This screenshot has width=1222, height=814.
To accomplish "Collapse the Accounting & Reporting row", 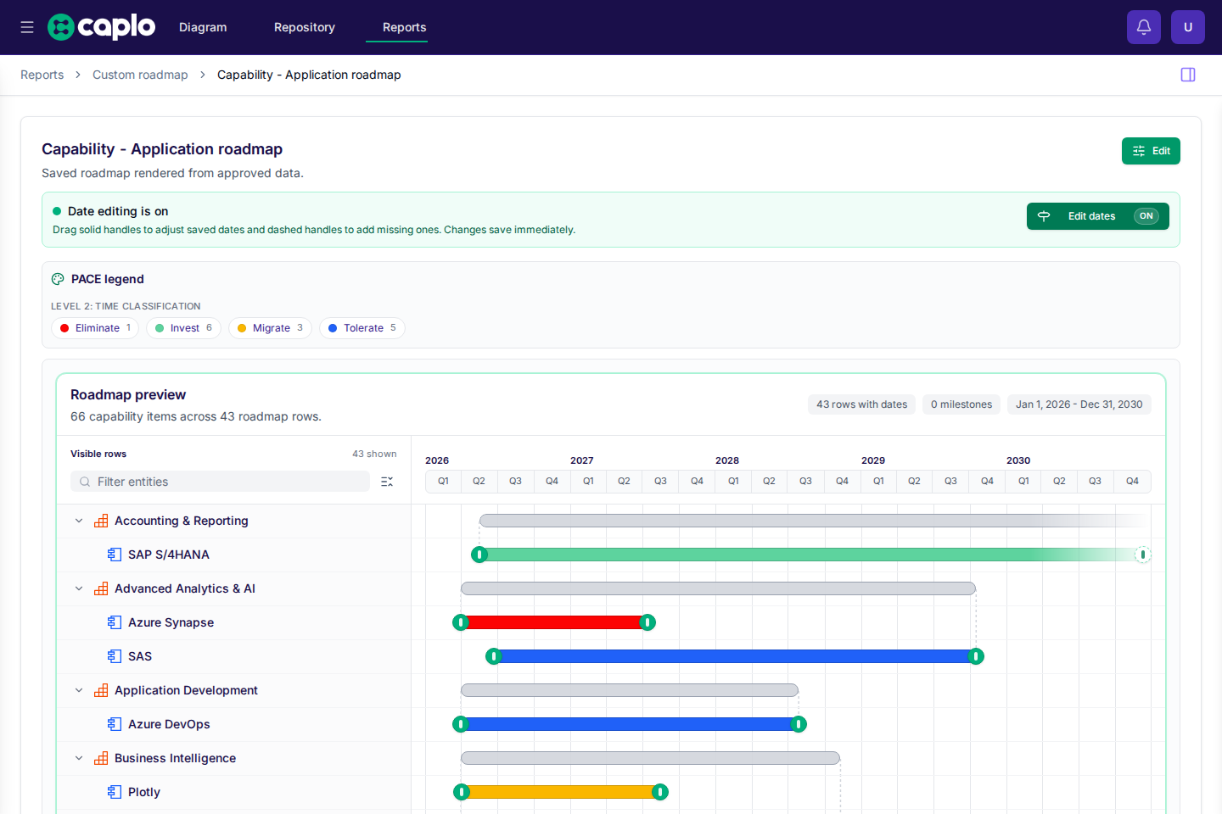I will pyautogui.click(x=79, y=521).
